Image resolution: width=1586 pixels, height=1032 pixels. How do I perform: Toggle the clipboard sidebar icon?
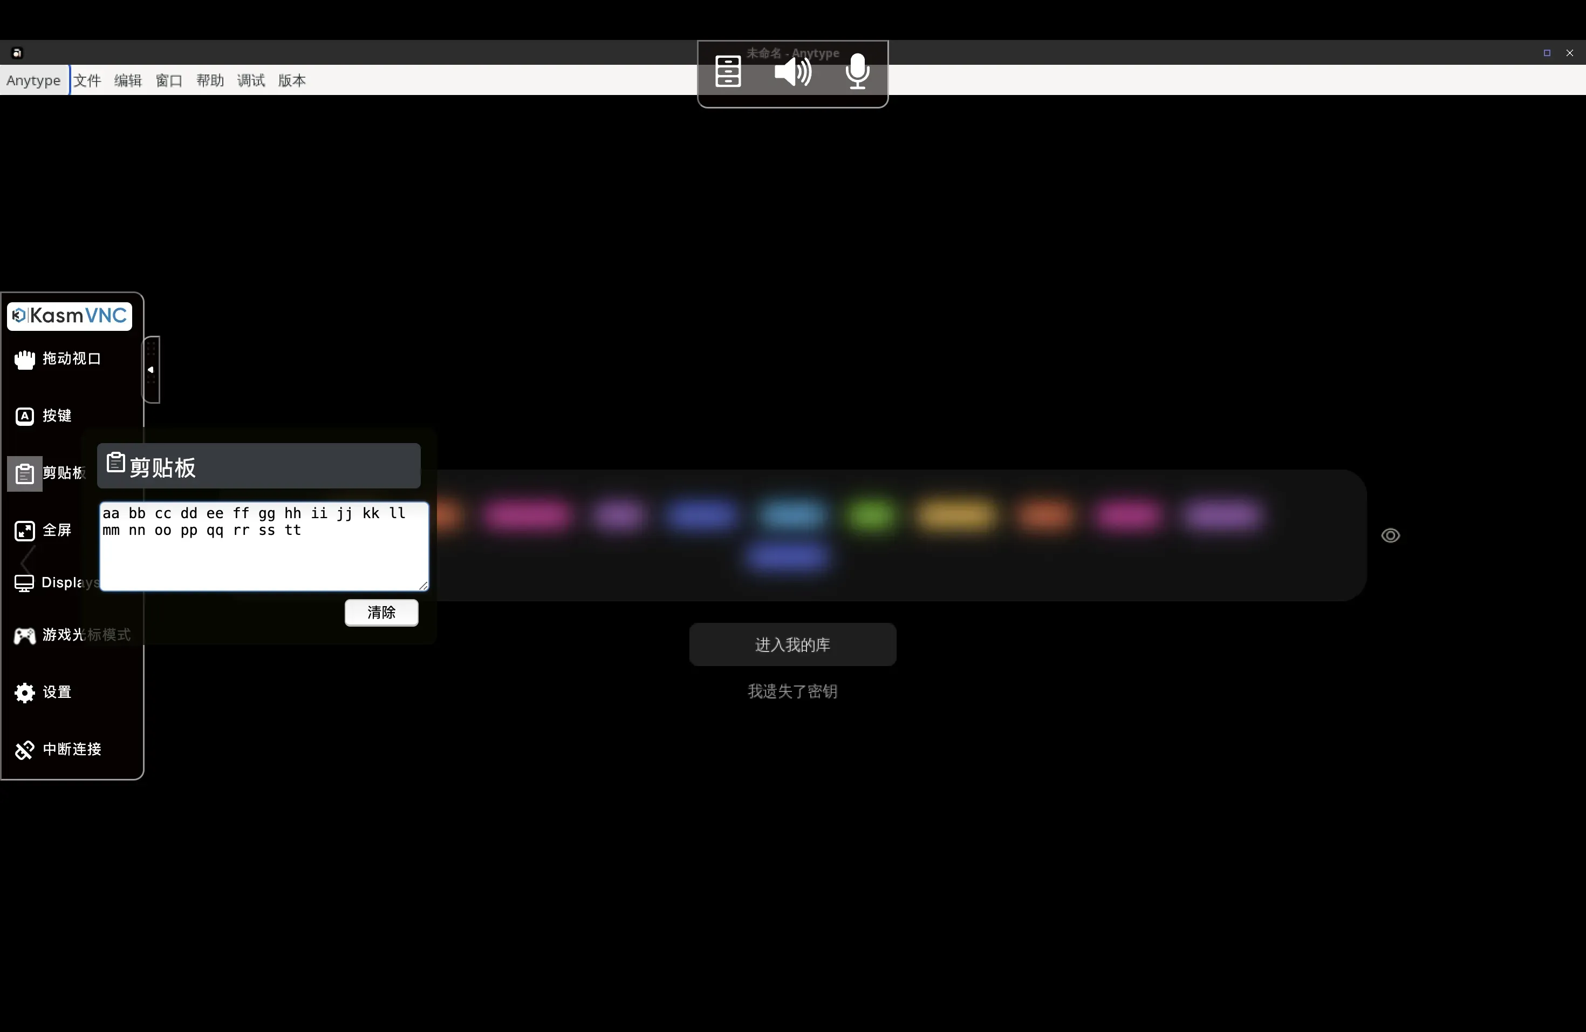click(x=25, y=473)
